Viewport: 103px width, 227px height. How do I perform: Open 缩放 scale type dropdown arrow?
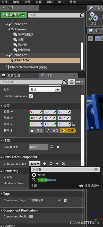coord(12,124)
